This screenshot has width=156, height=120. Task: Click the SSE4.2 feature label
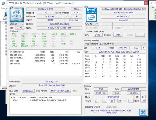pyautogui.click(x=34, y=36)
